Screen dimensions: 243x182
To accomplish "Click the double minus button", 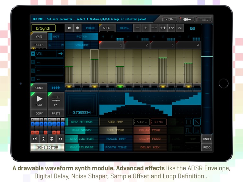I will [x=154, y=28].
